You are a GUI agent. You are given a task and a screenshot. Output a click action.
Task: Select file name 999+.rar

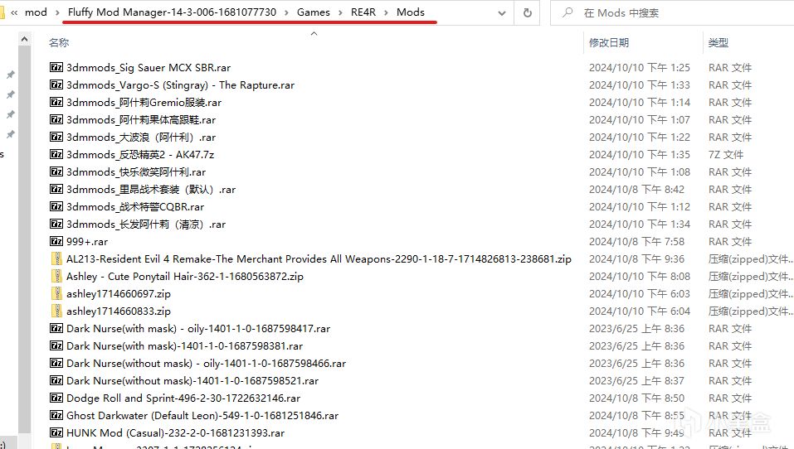point(87,242)
